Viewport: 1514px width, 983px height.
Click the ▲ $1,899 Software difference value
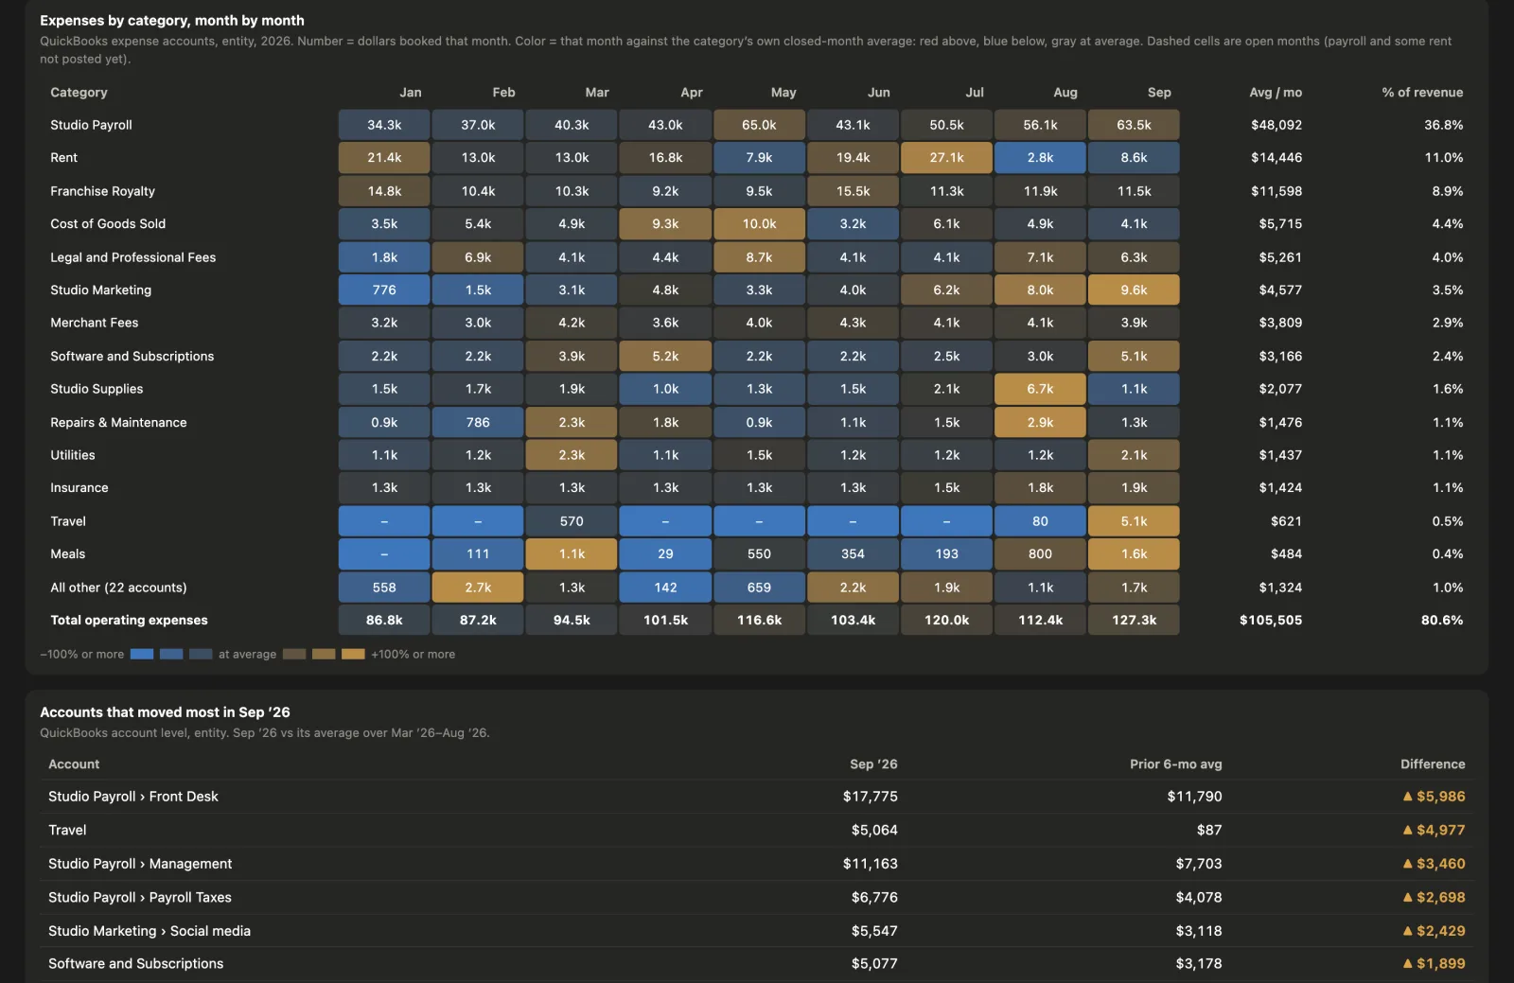(x=1434, y=964)
